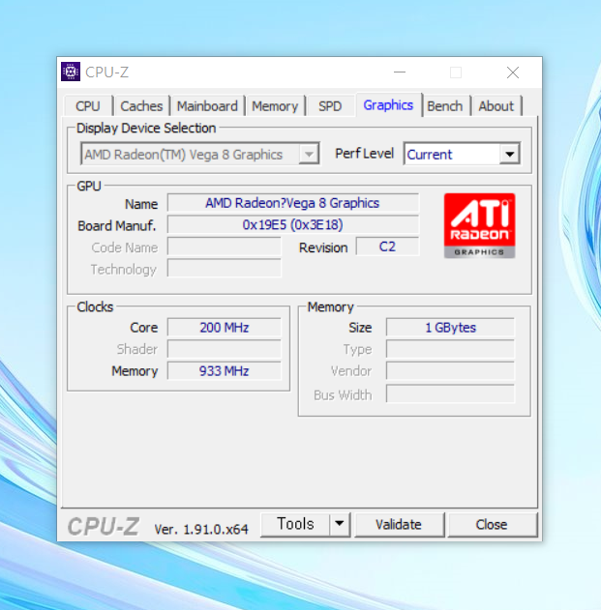Open the Perf Level dropdown arrow
The image size is (601, 610).
509,154
